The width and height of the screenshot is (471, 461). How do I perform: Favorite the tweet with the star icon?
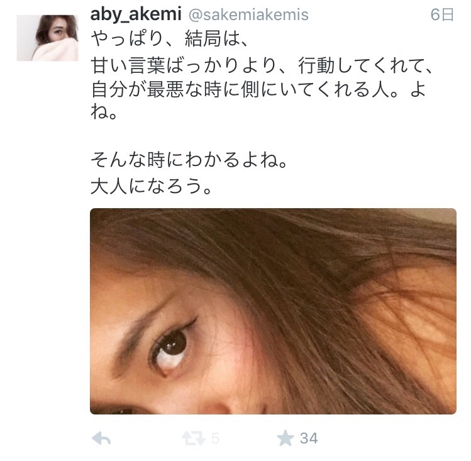(285, 438)
